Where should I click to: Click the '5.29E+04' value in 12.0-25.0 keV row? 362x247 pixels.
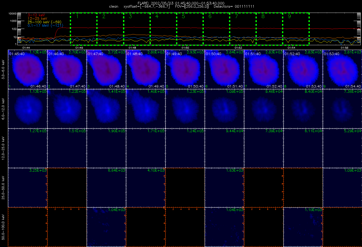(353, 131)
